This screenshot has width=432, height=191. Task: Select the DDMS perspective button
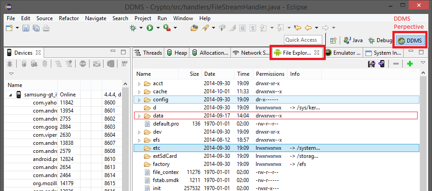click(410, 41)
